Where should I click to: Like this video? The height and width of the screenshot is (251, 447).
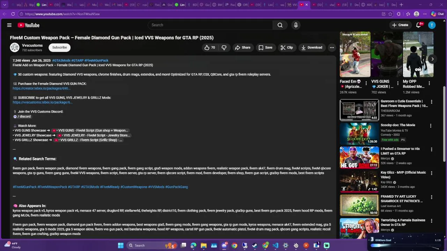(x=210, y=47)
